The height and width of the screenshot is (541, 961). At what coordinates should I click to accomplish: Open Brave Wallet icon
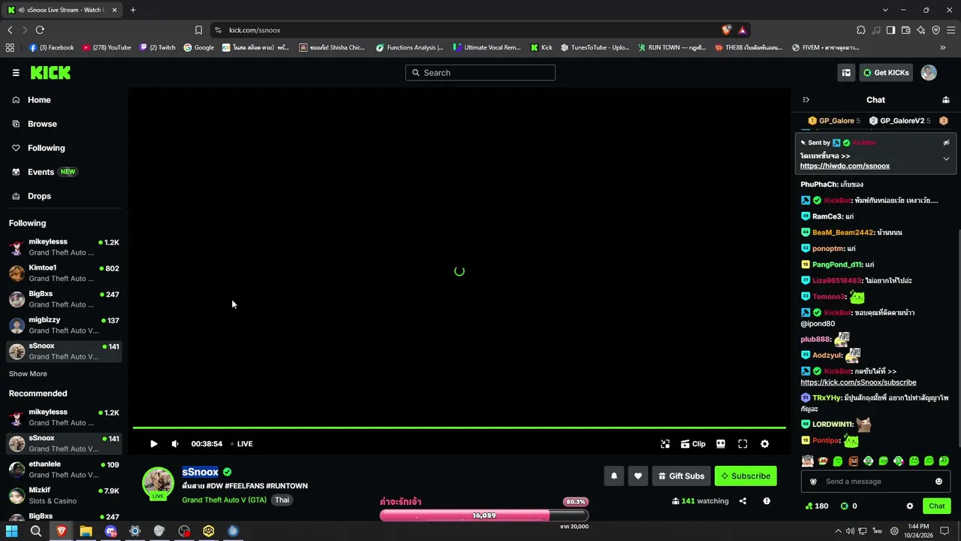tap(905, 30)
